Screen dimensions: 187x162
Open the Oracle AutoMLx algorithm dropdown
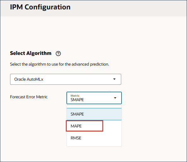(x=65, y=79)
